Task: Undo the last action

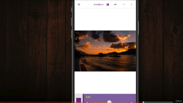Action: 116,5
